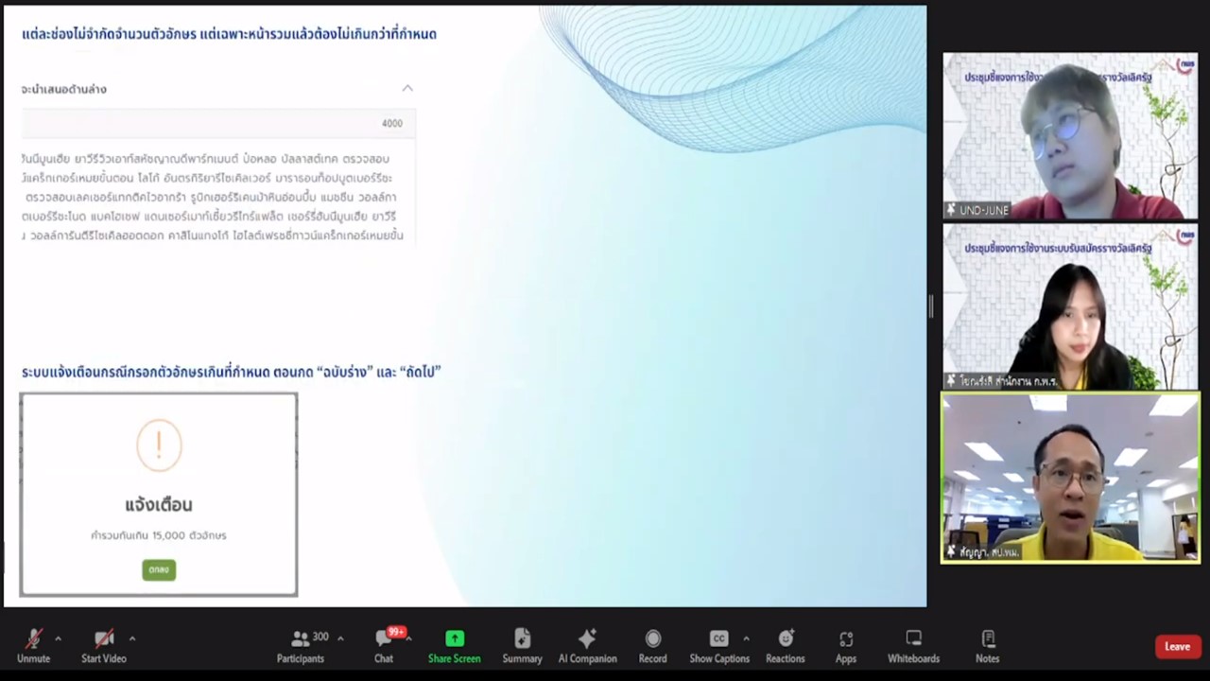Start recording with the Record icon
The width and height of the screenshot is (1210, 681).
[x=652, y=639]
